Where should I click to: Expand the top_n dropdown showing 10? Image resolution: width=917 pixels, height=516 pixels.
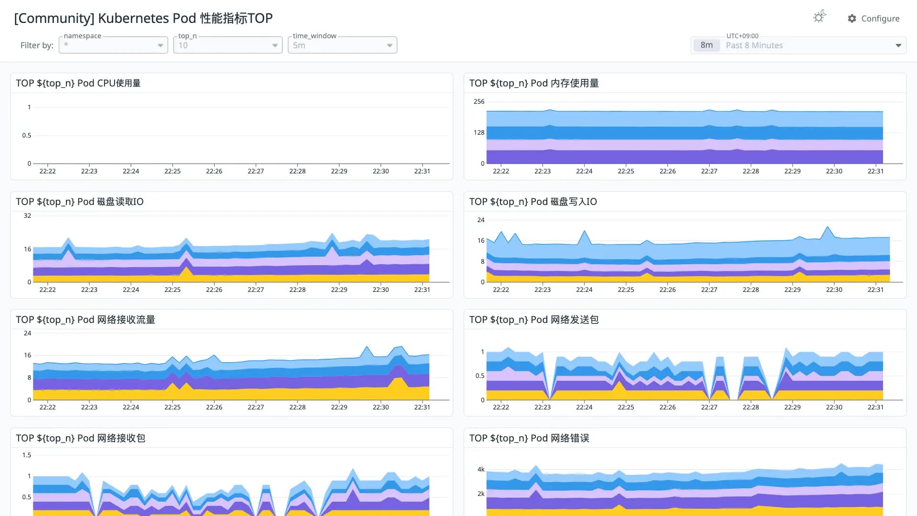(228, 45)
